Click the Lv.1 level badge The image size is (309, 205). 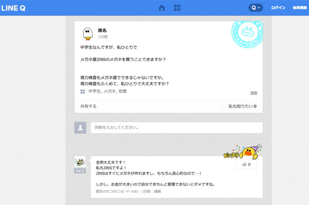[x=80, y=171]
